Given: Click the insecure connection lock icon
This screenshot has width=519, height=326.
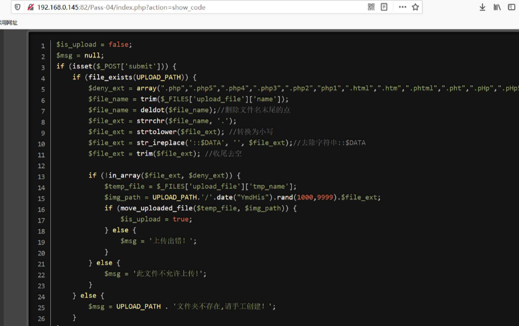Looking at the screenshot, I should 30,7.
